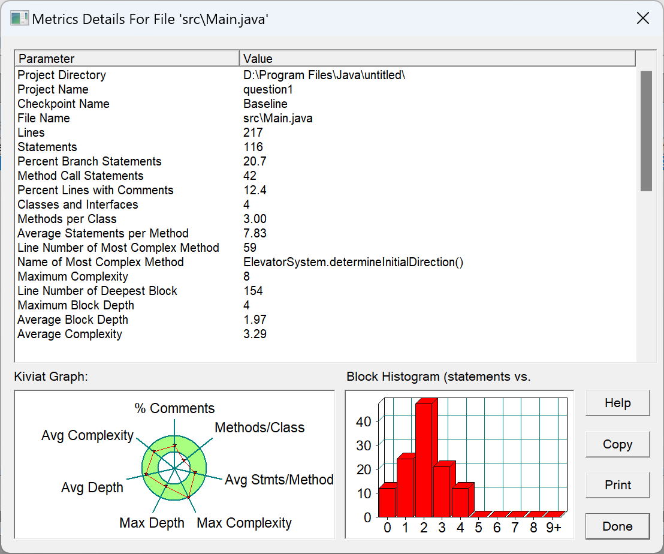Image resolution: width=664 pixels, height=554 pixels.
Task: Click the path value D:\Program Files\Java\untitled\
Action: [324, 75]
